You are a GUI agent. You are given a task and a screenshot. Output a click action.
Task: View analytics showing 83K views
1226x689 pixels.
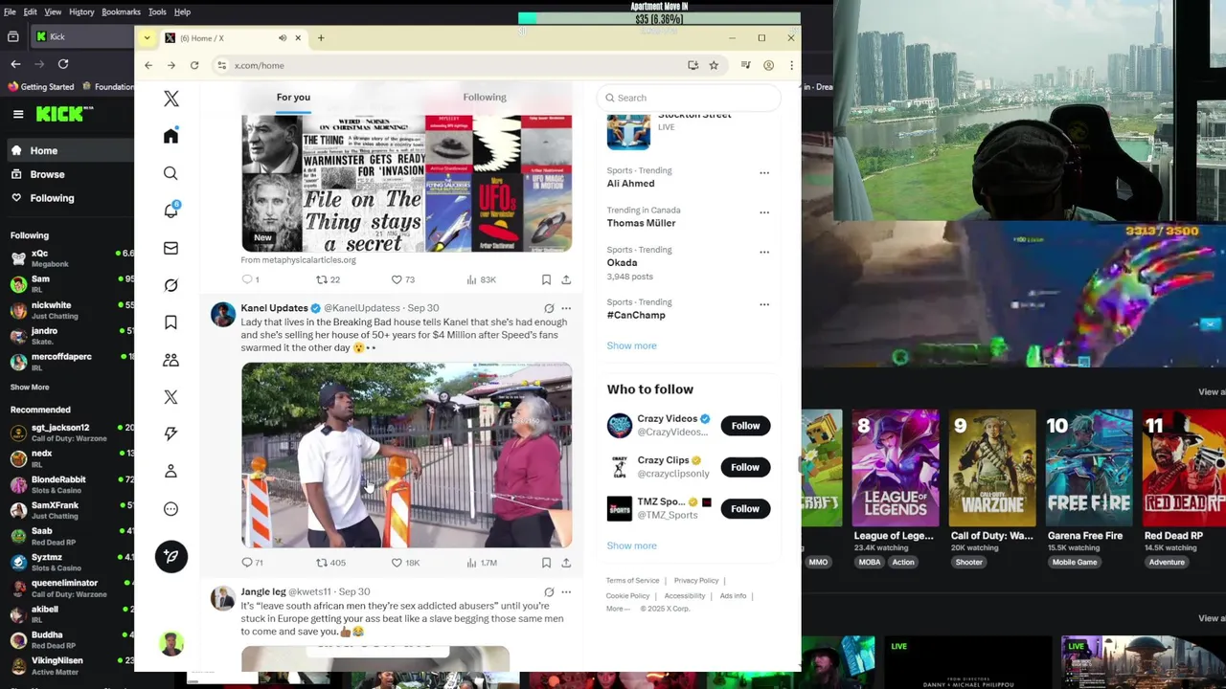(481, 279)
